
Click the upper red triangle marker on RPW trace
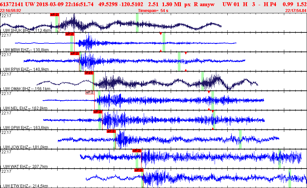click(x=186, y=53)
